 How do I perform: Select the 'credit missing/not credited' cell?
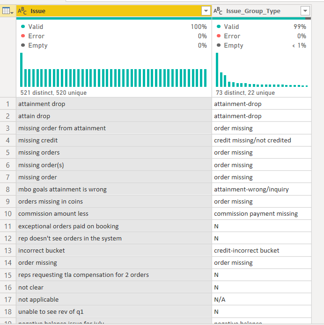261,141
